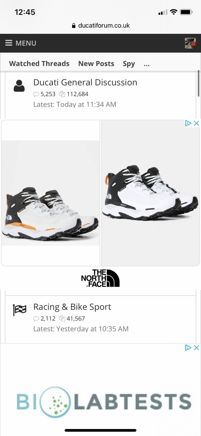Tap the orange-accent hiking shoe image
Image resolution: width=201 pixels, height=436 pixels.
click(x=51, y=193)
